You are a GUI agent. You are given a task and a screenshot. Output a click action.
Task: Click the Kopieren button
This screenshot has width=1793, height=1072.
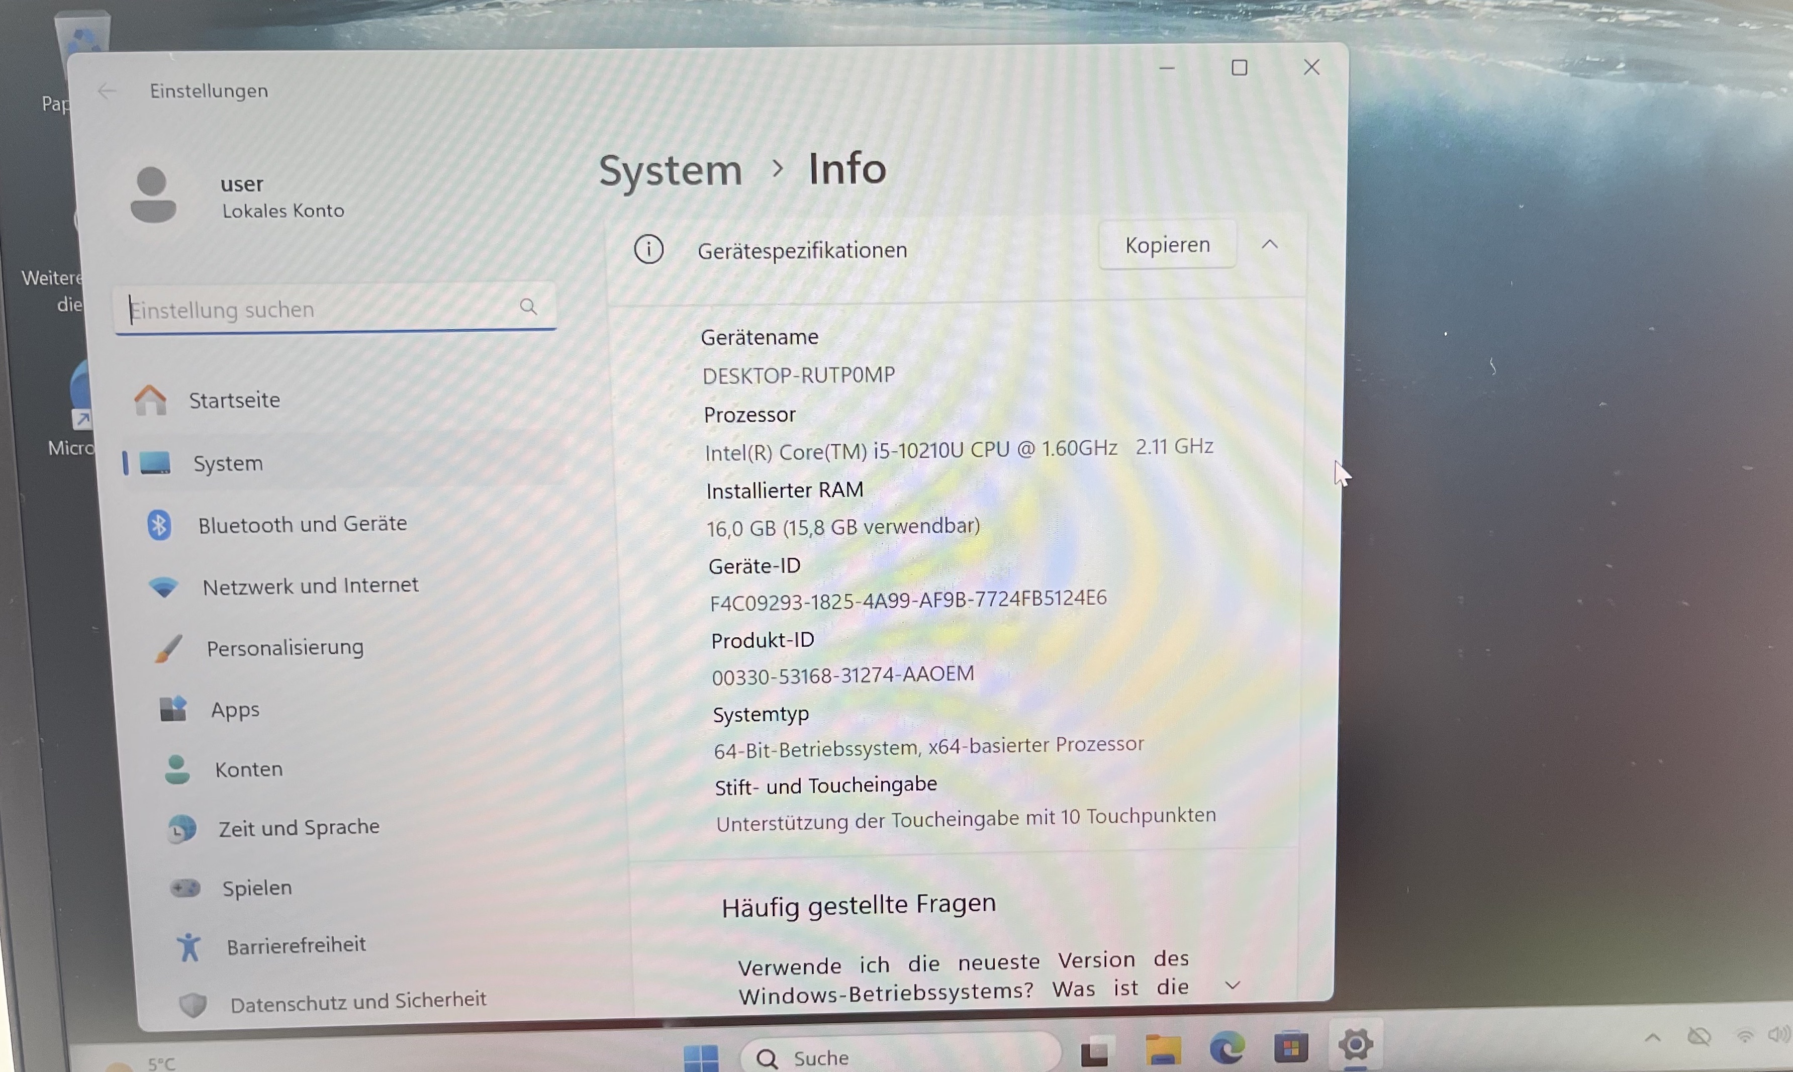pos(1167,246)
